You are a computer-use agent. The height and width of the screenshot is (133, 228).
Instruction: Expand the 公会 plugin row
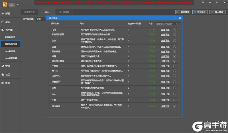click(174, 47)
